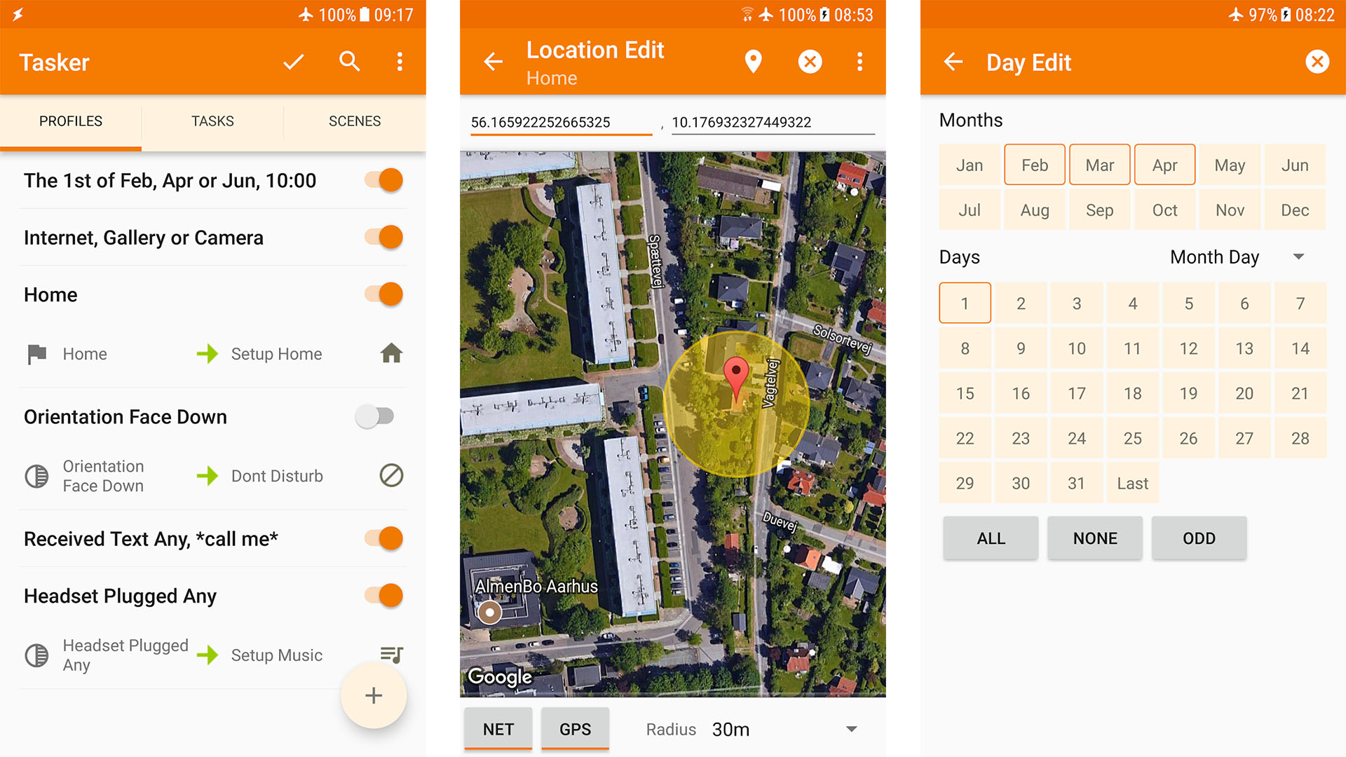Toggle off Headset Plugged Any profile
This screenshot has height=757, width=1346.
click(383, 595)
